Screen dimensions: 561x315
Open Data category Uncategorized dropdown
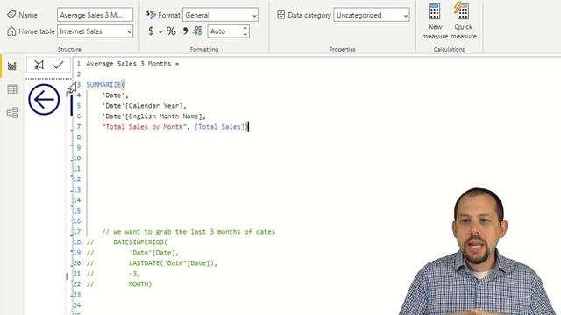pyautogui.click(x=372, y=15)
